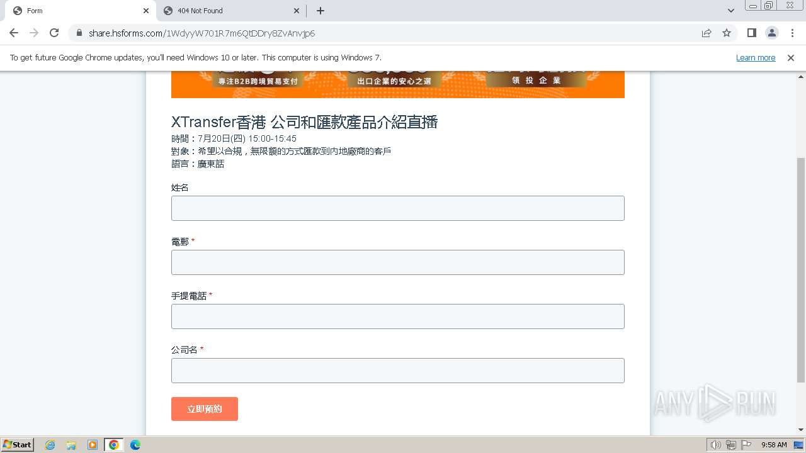Open Chrome three-dot menu
The height and width of the screenshot is (453, 806).
(x=792, y=33)
